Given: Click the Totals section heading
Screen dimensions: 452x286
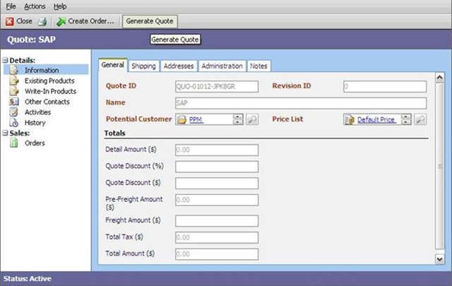Looking at the screenshot, I should coord(114,133).
